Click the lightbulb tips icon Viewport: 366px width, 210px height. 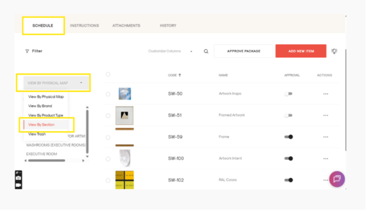tap(334, 51)
